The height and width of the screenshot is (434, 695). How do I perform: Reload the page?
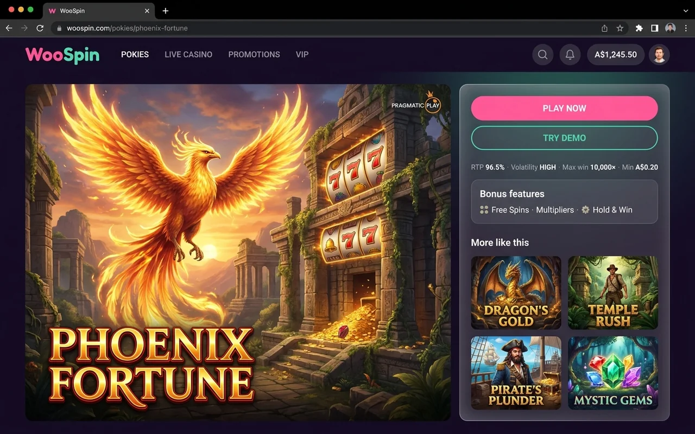[x=40, y=28]
